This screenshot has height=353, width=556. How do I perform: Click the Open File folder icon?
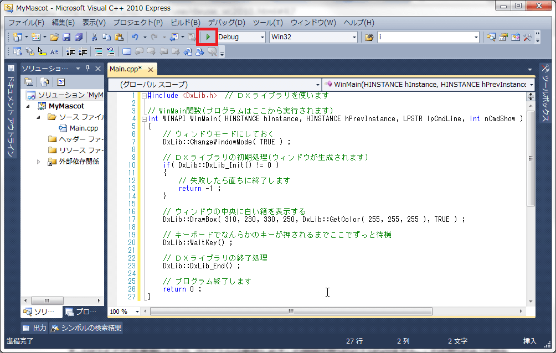[x=54, y=37]
